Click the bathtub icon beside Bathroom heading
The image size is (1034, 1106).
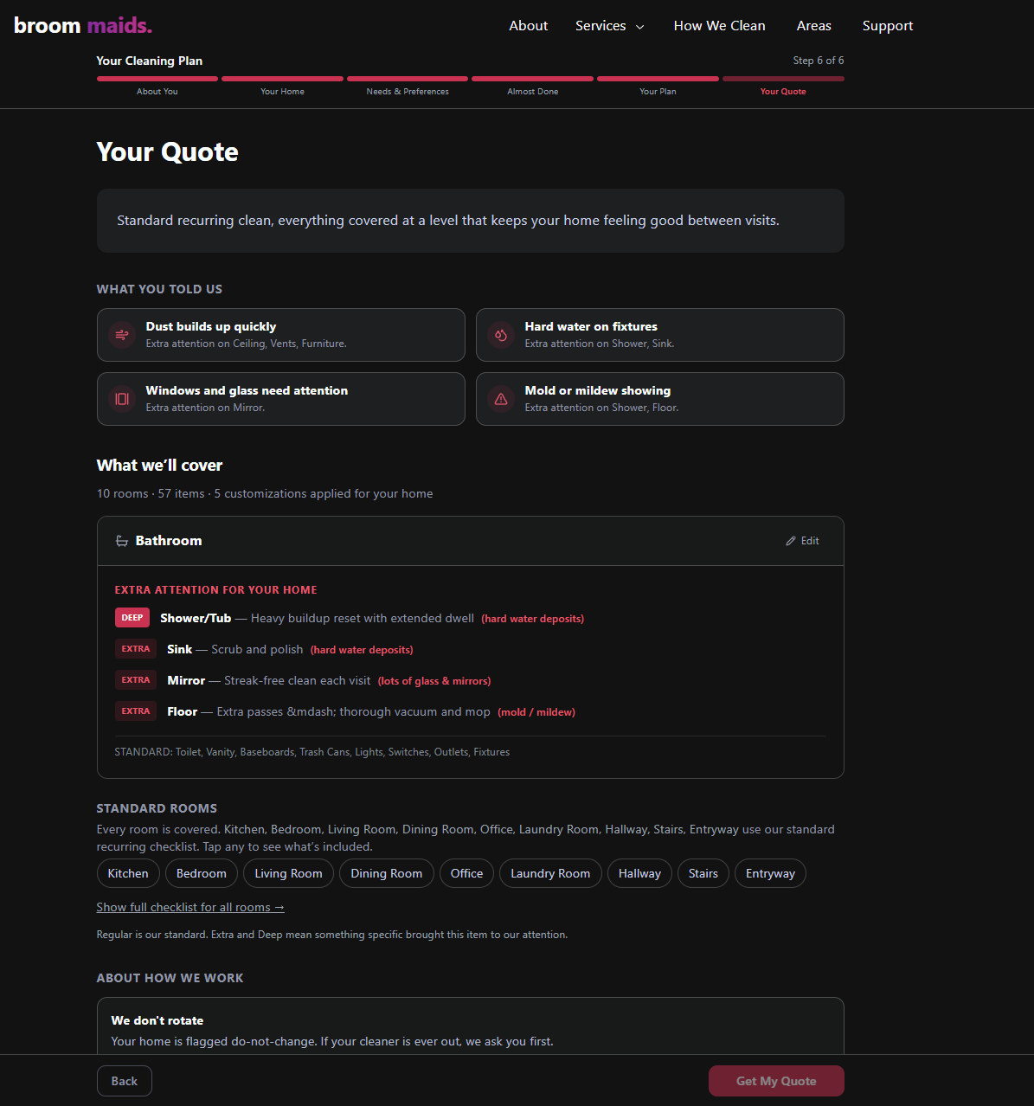coord(122,541)
